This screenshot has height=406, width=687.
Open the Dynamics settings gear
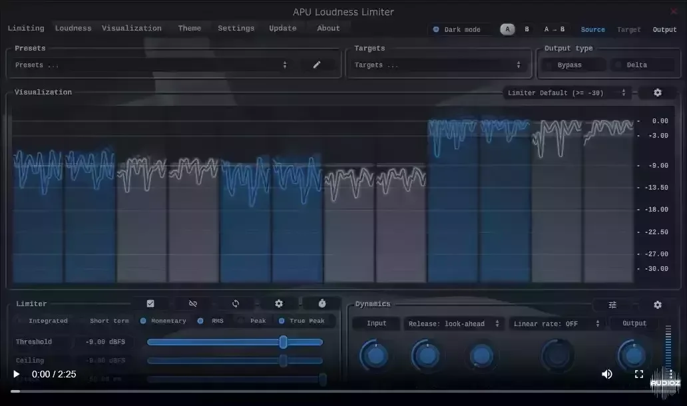click(658, 304)
